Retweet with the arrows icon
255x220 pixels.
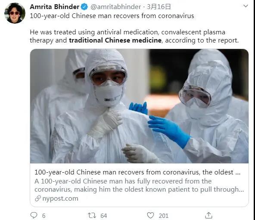(x=92, y=215)
